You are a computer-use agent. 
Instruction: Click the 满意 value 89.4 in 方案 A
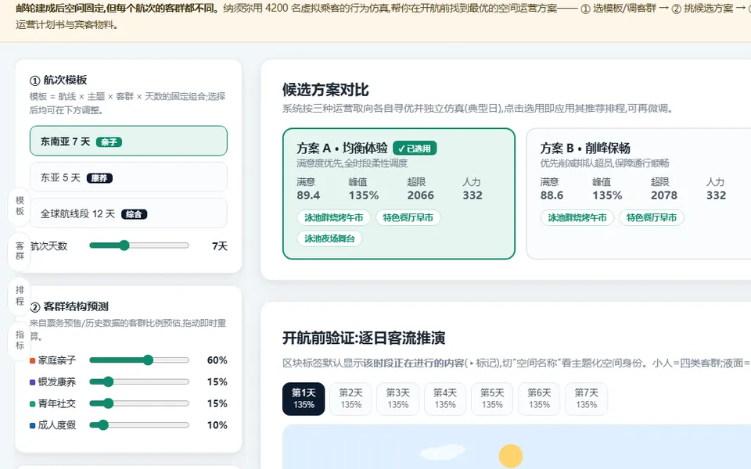point(308,195)
